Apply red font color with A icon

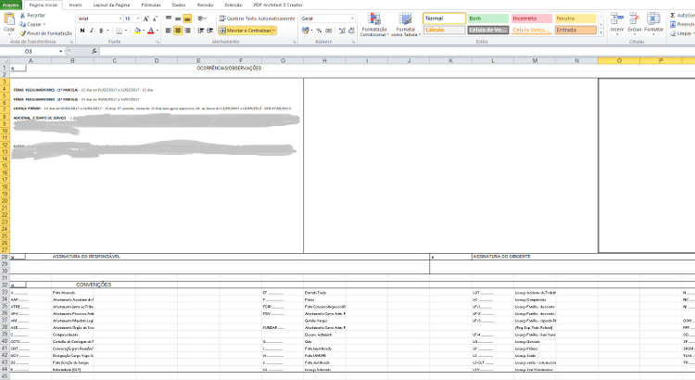(151, 31)
